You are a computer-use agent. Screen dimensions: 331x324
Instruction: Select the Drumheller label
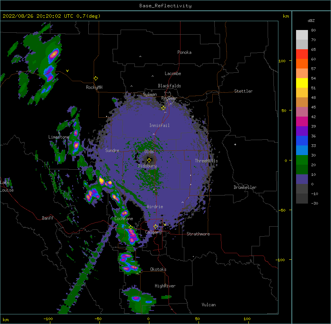(x=245, y=187)
